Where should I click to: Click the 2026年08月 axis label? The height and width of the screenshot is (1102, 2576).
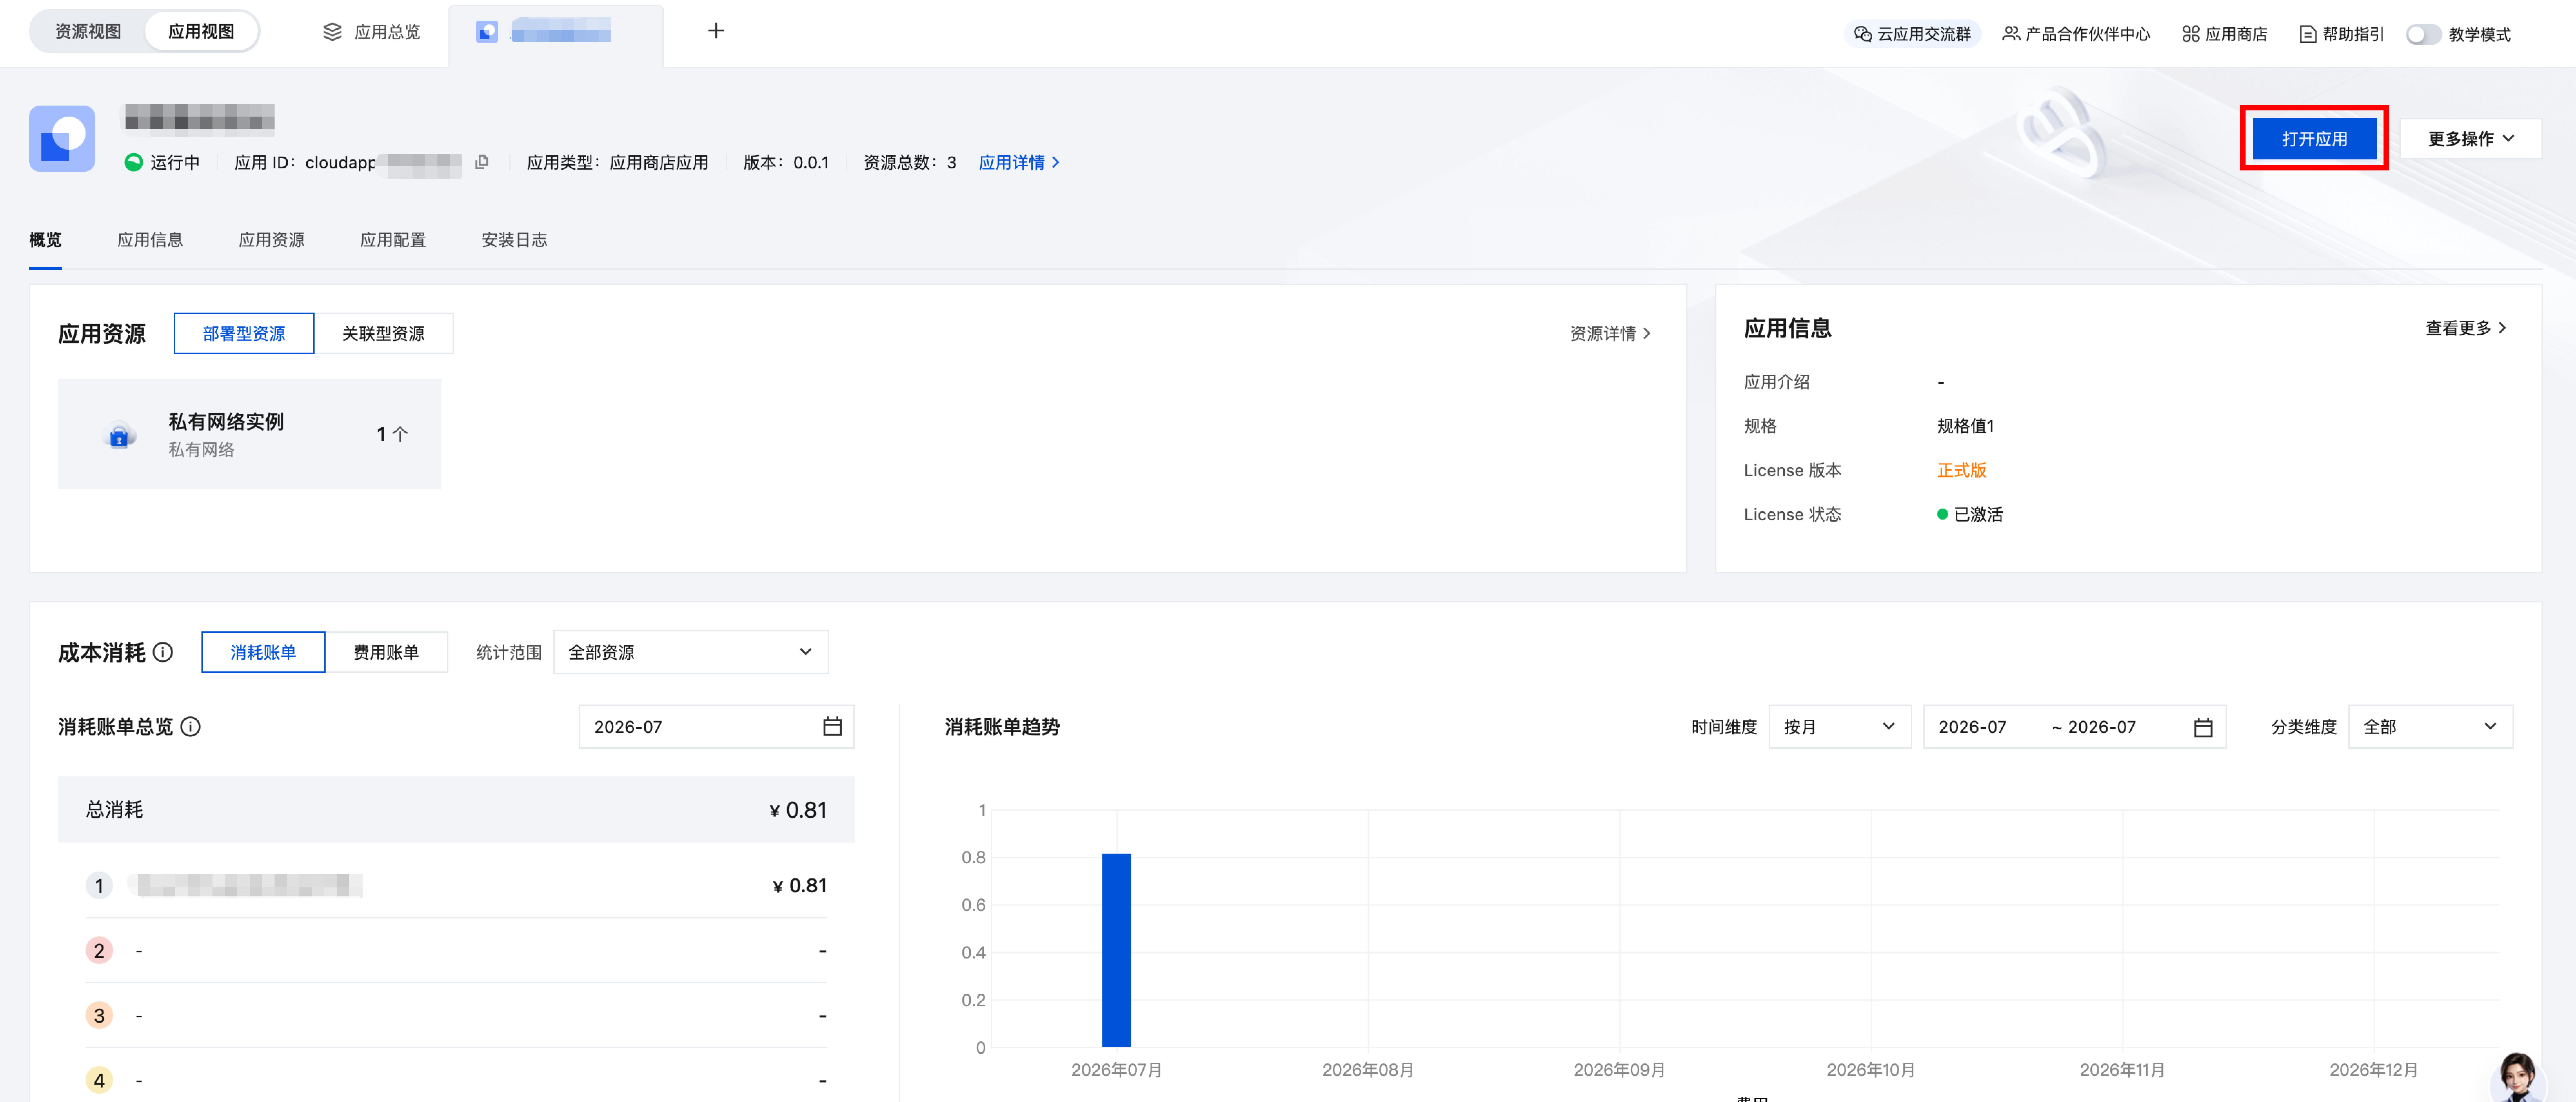point(1368,1070)
